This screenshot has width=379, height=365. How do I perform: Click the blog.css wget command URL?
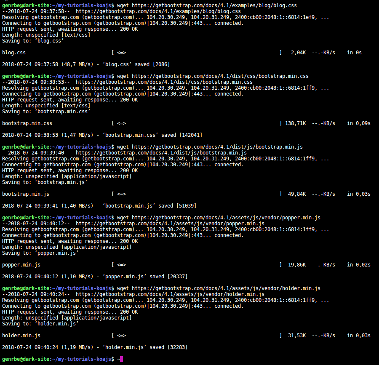(x=214, y=5)
